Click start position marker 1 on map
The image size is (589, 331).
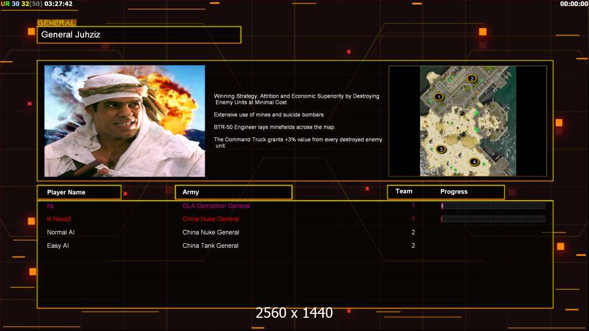click(438, 97)
